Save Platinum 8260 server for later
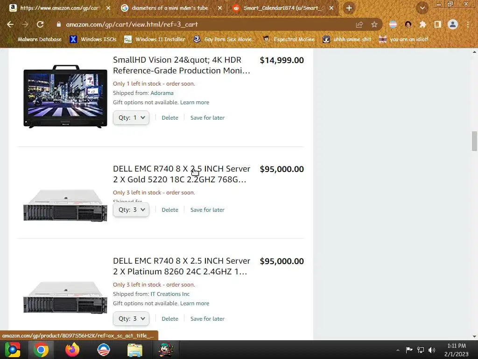 pos(207,319)
